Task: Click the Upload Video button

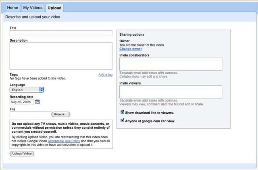Action: coord(22,154)
